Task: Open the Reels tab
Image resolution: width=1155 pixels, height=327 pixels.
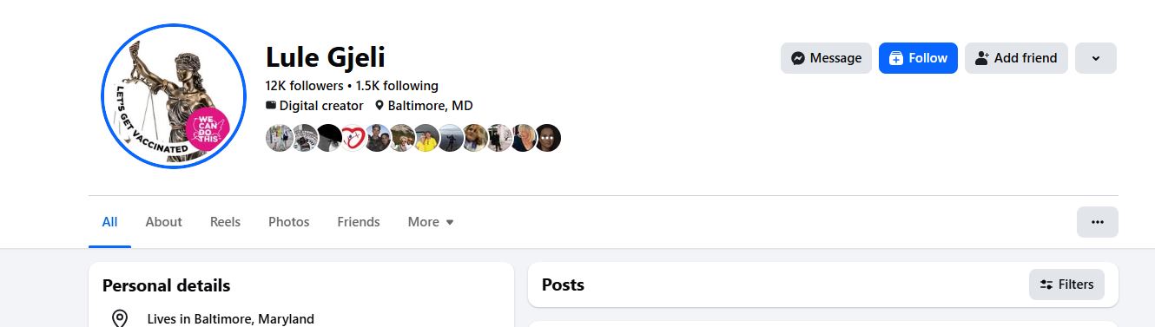Action: [225, 222]
